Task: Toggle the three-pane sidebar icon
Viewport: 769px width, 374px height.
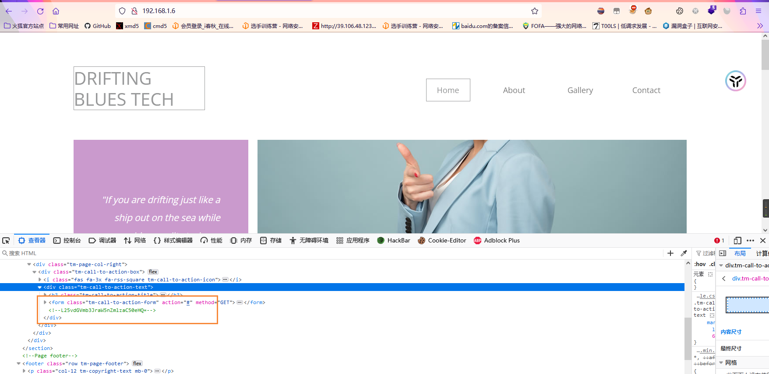Action: (x=723, y=253)
